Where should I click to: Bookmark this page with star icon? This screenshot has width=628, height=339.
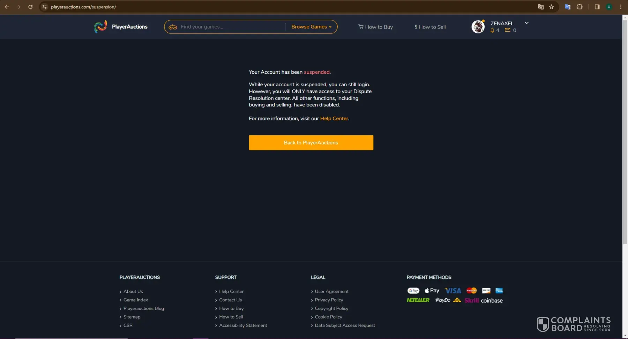[552, 7]
